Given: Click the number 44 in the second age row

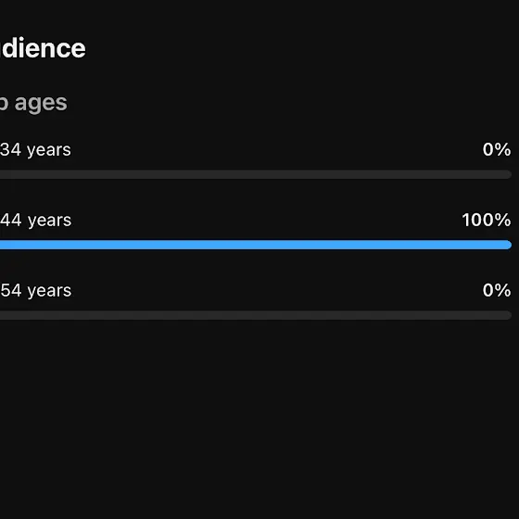Looking at the screenshot, I should point(10,221).
